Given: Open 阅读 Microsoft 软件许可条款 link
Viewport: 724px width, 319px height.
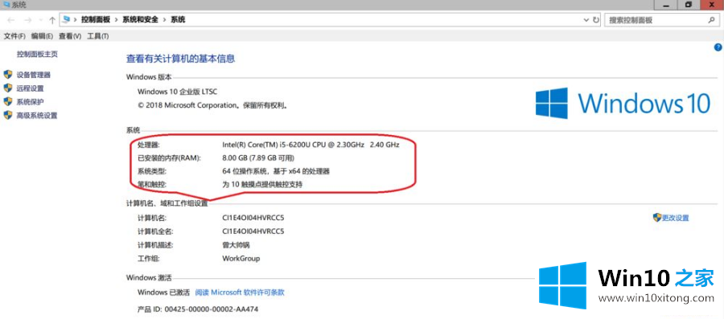Looking at the screenshot, I should pos(239,292).
